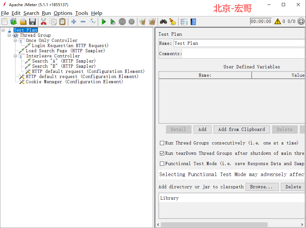Reset search with the yellow broom icon
Image resolution: width=306 pixels, height=228 pixels.
(x=173, y=22)
